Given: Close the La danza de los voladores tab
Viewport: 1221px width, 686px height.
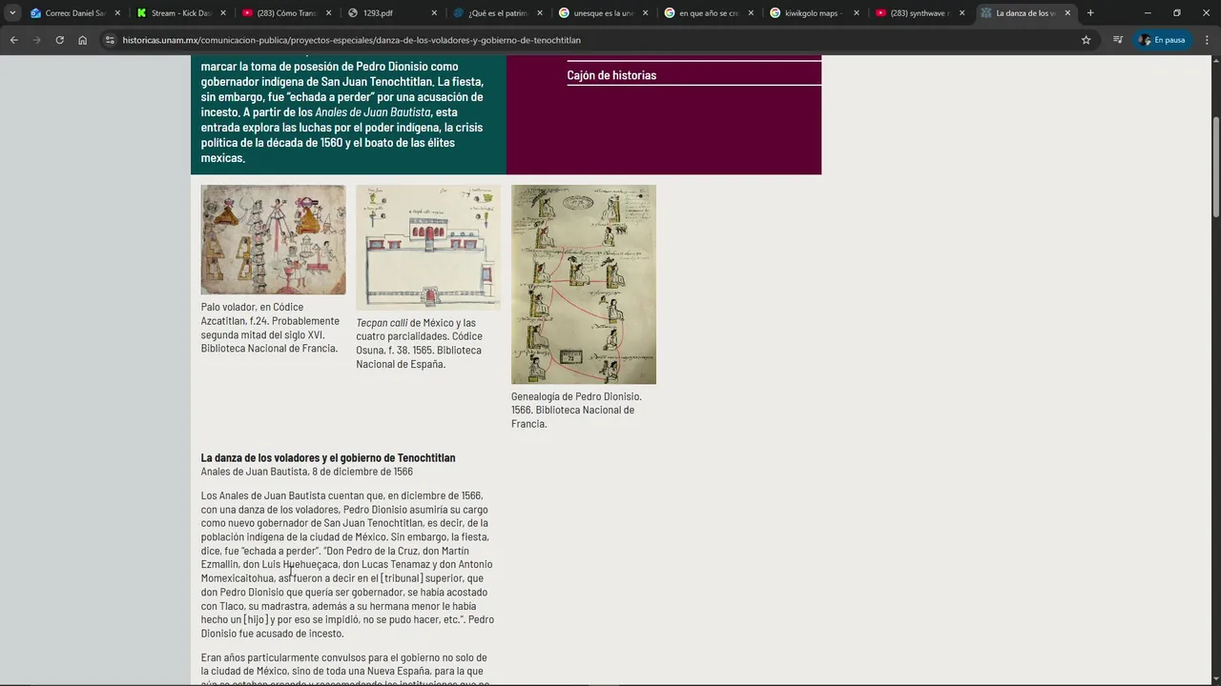Looking at the screenshot, I should 1067,13.
